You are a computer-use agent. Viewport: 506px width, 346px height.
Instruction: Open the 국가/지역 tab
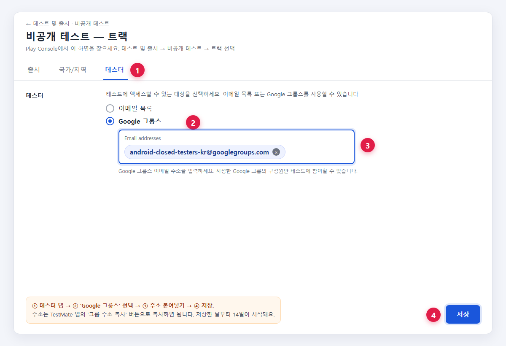tap(73, 70)
